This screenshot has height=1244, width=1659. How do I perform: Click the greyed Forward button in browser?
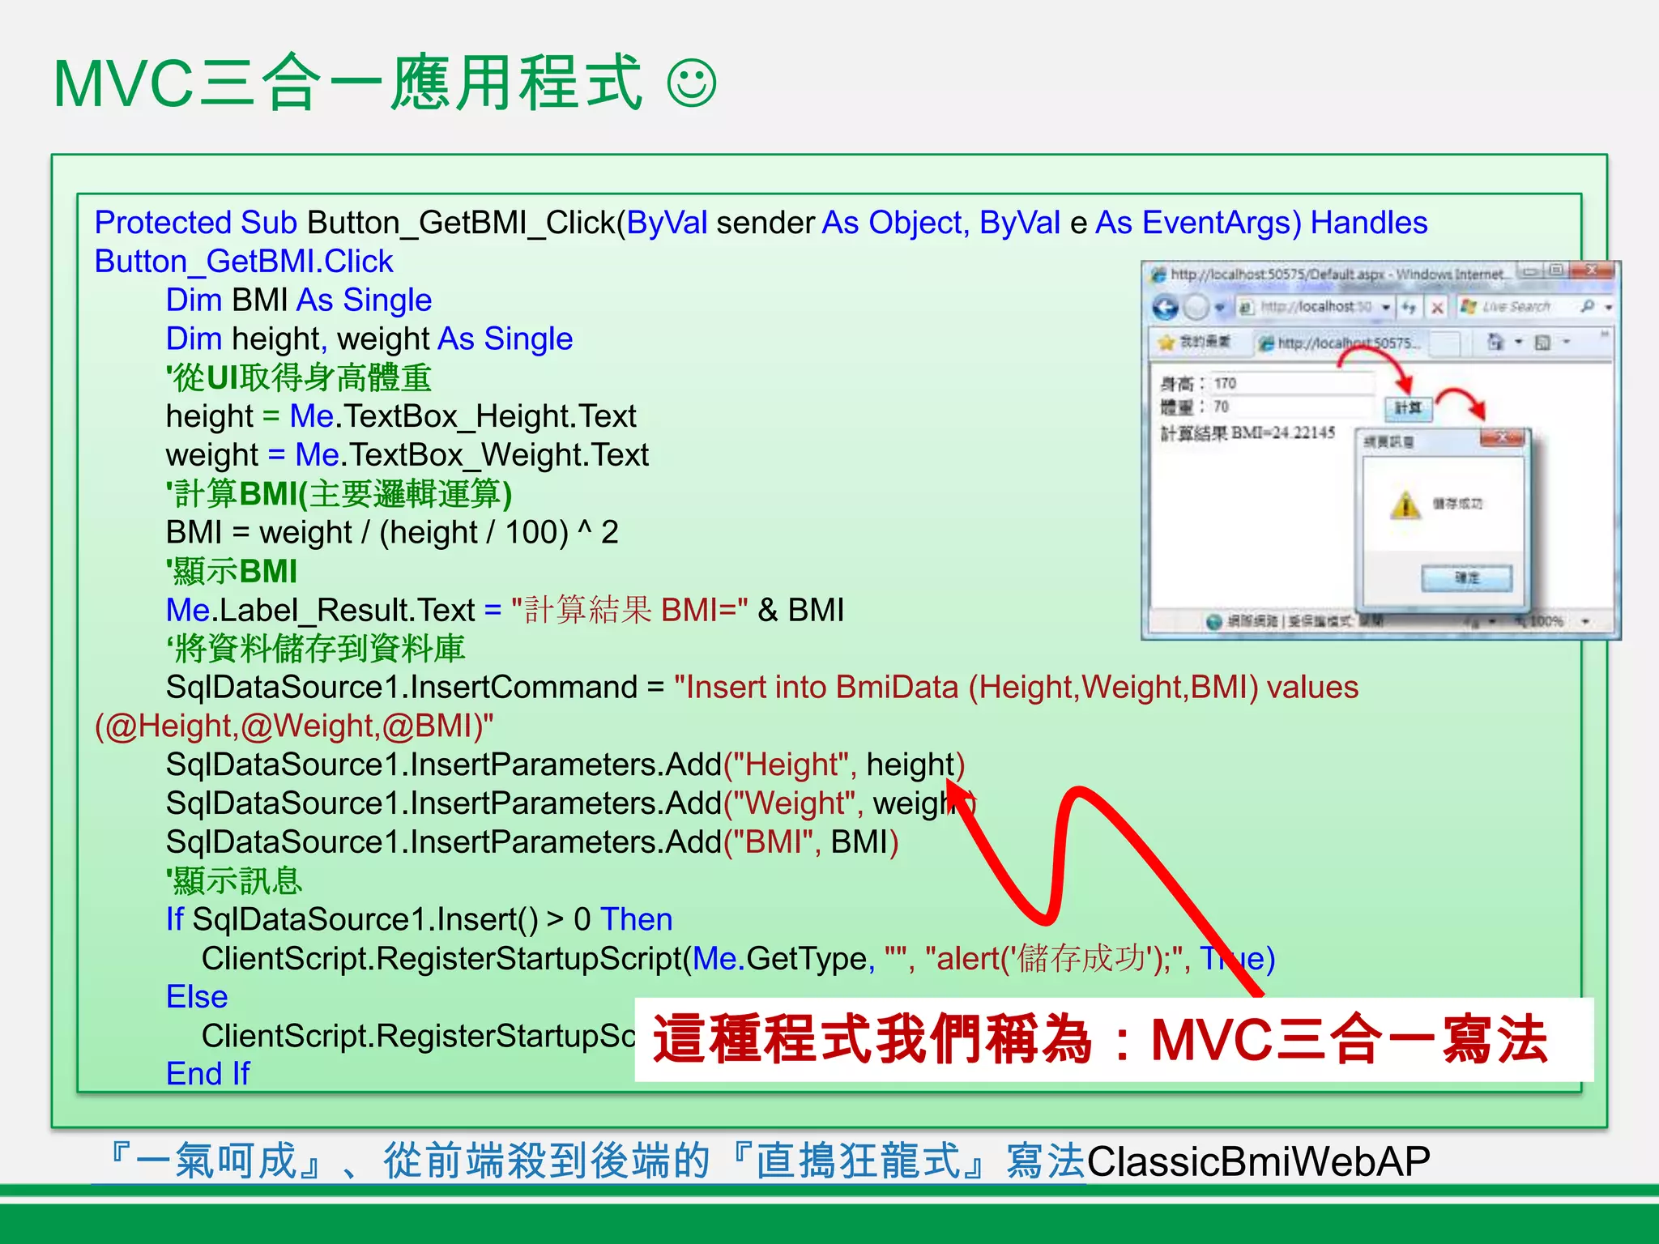click(1196, 307)
